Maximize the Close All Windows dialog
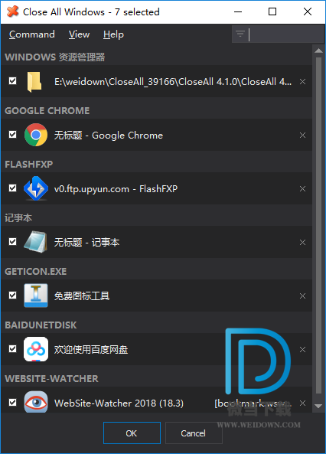326x454 pixels. pyautogui.click(x=272, y=12)
